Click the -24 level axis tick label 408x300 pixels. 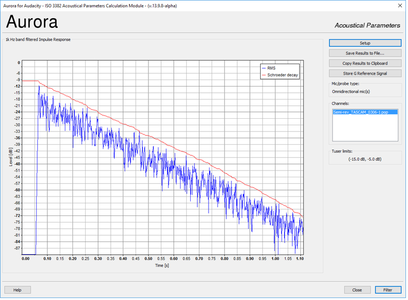(17, 112)
